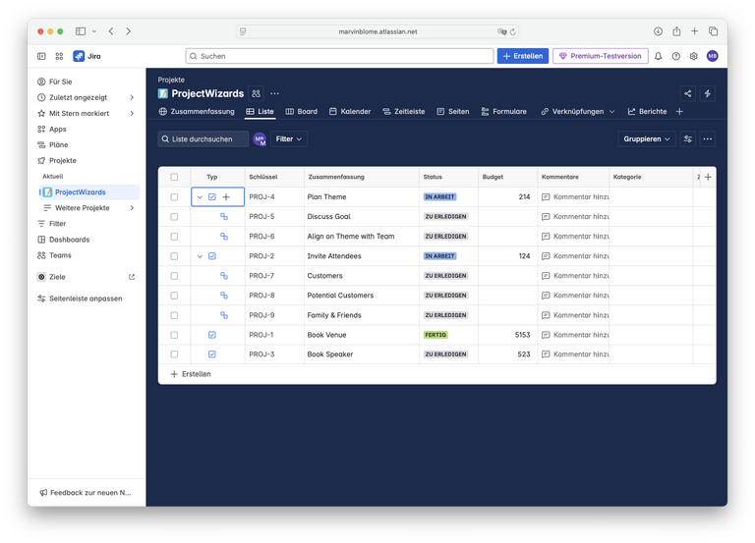
Task: Check the PROJ-4 Plan Theme row checkbox
Action: (174, 197)
